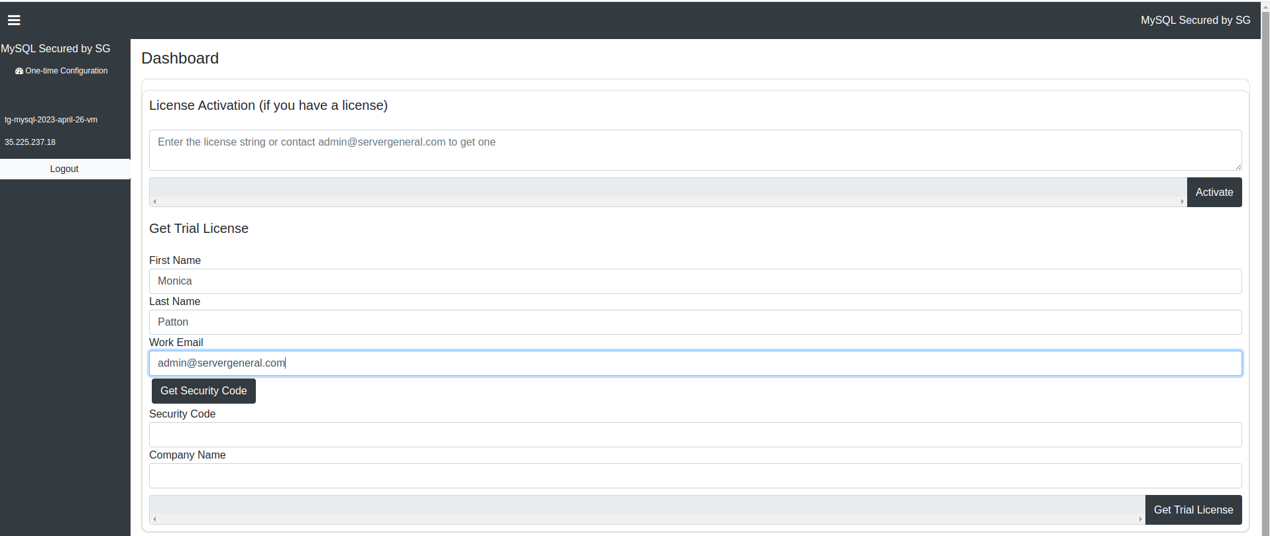Click the Dashboard heading

click(x=180, y=58)
